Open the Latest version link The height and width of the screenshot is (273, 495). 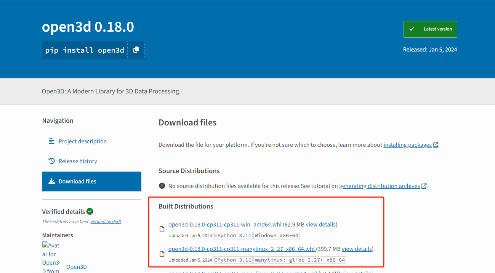(438, 29)
